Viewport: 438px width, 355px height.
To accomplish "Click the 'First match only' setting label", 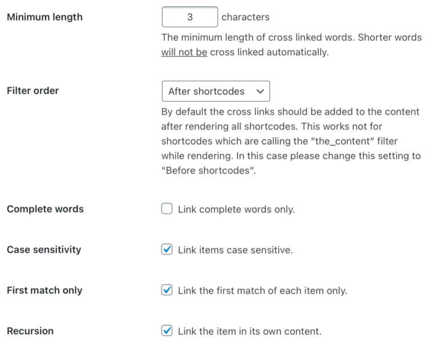I will pos(44,290).
